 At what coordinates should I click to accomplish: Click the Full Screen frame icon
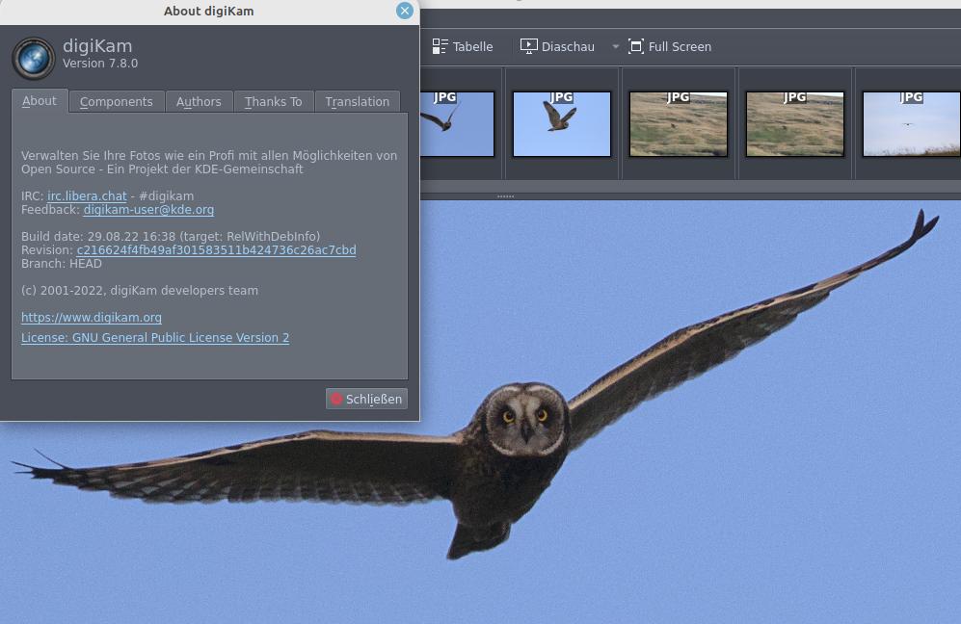(x=635, y=46)
